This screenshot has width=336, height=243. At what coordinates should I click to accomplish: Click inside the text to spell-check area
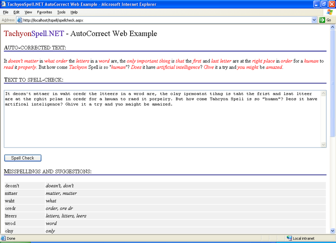(x=162, y=119)
